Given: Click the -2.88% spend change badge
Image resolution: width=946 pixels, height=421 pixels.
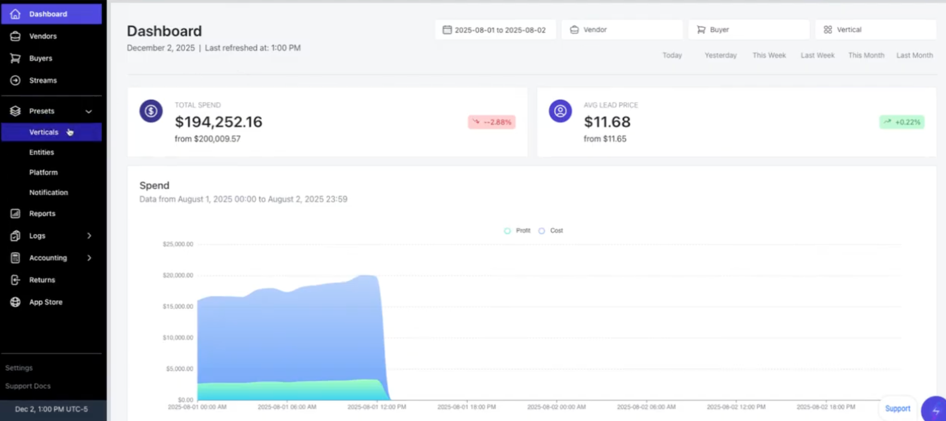Looking at the screenshot, I should coord(492,122).
